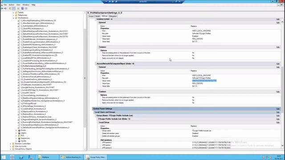Image resolution: width=285 pixels, height=160 pixels.
Task: Click the GPO icon beside C_AllowAppSideloading_AllWorkstations_OS
Action: click(19, 20)
